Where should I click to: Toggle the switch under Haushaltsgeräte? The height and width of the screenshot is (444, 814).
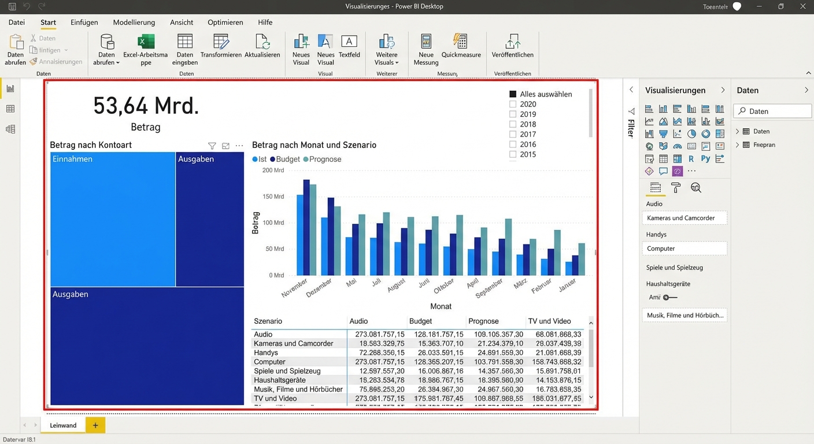coord(669,297)
